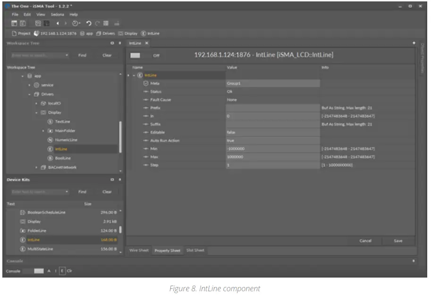Expand the localIO node
Image resolution: width=431 pixels, height=295 pixels.
coord(36,104)
